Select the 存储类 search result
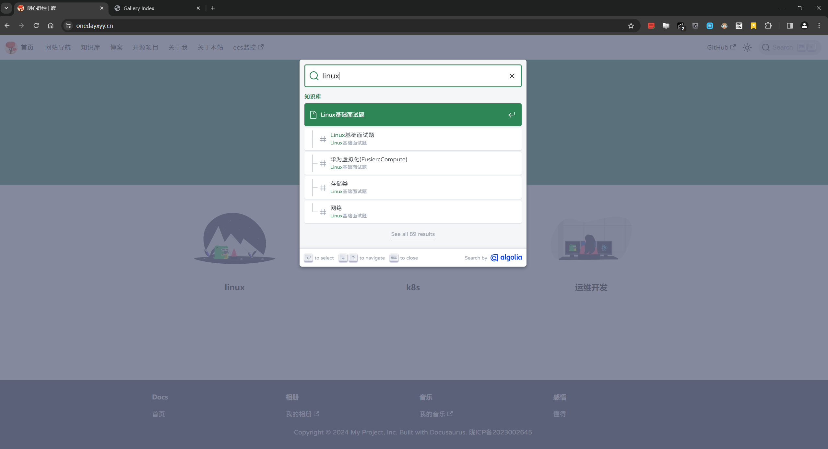The width and height of the screenshot is (828, 449). [412, 187]
